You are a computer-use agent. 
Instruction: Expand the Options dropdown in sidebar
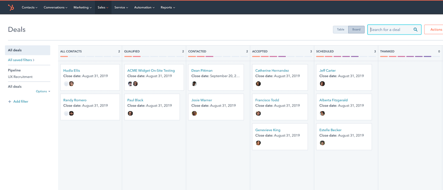[43, 91]
